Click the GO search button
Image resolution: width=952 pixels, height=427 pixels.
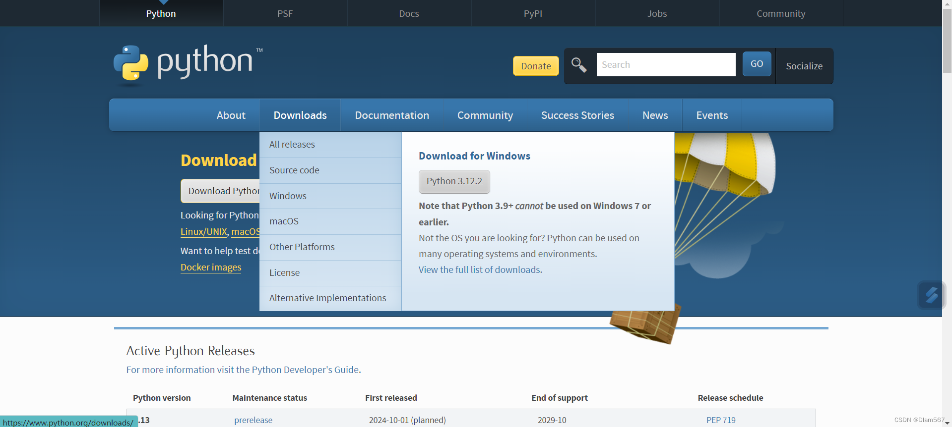click(x=757, y=64)
